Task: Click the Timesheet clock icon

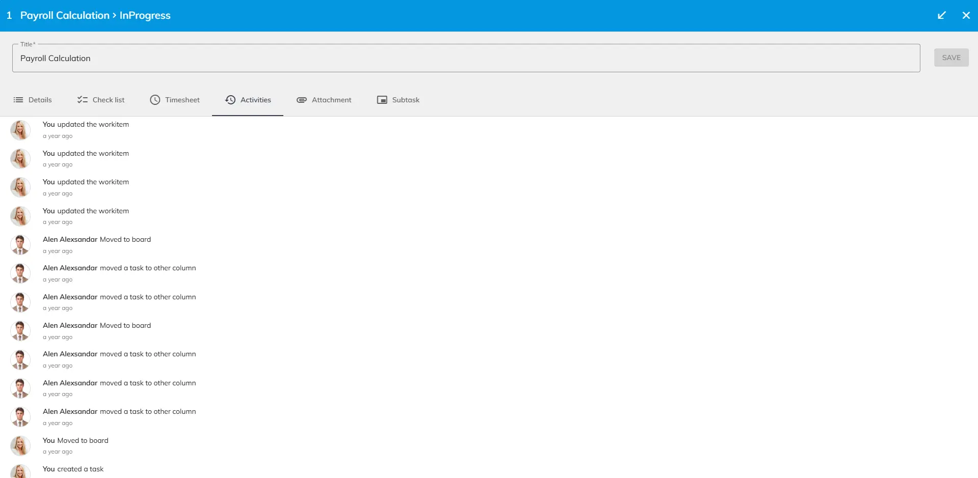Action: coord(155,100)
